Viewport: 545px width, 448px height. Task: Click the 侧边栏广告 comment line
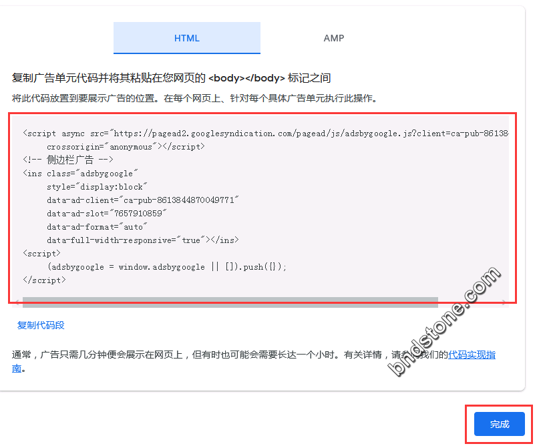coord(68,160)
